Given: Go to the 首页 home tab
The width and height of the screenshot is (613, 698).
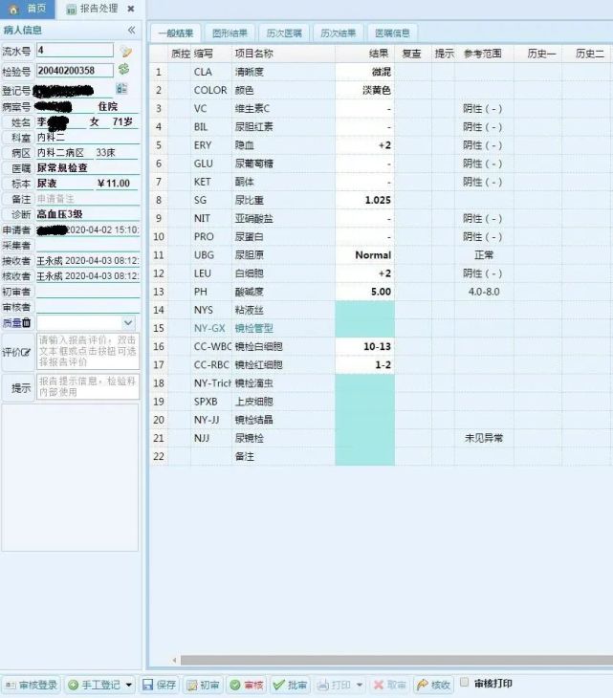Looking at the screenshot, I should [27, 9].
